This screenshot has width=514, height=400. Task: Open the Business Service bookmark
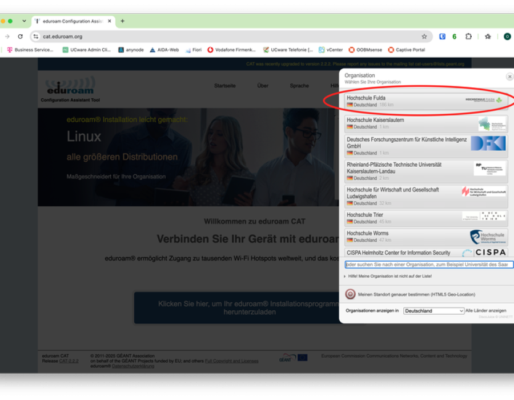tap(30, 50)
